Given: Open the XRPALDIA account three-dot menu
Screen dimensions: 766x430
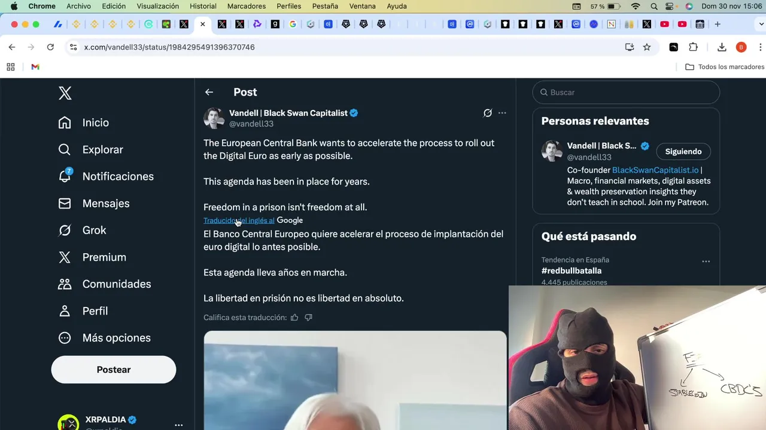Looking at the screenshot, I should point(178,425).
